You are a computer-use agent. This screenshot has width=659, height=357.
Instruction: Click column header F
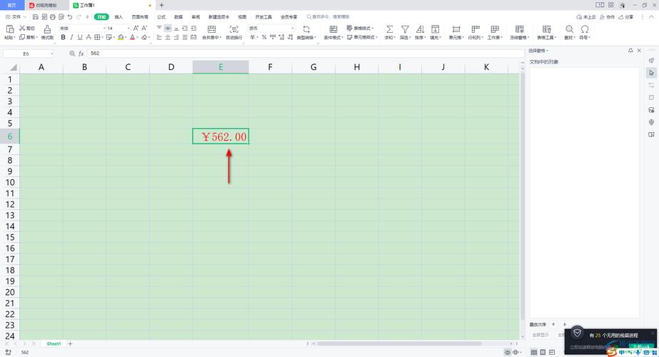[x=270, y=67]
